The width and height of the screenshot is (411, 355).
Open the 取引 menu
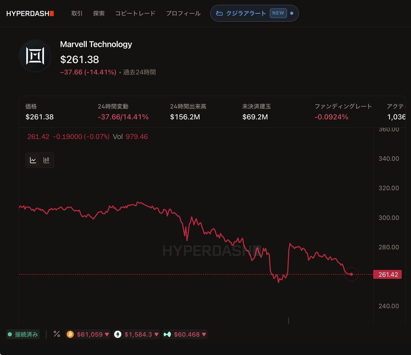click(77, 13)
